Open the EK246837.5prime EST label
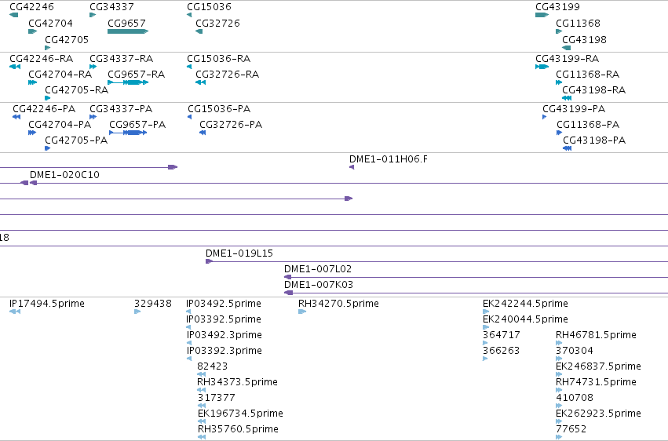 (x=599, y=366)
